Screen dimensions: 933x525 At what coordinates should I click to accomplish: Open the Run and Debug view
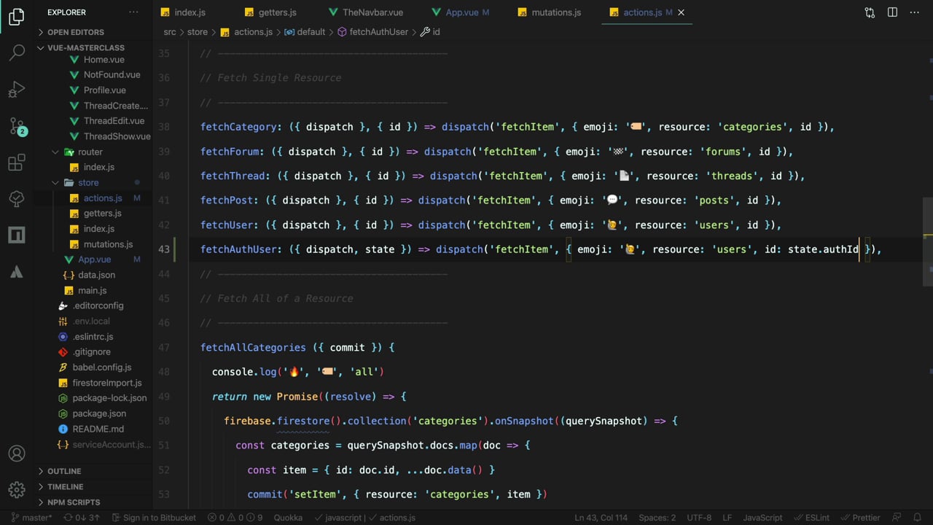(17, 89)
